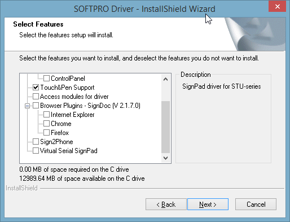Select the Sign2Phone tree item label
This screenshot has height=222, width=290.
pyautogui.click(x=56, y=142)
